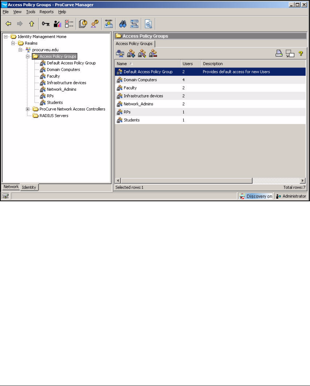Click the horizontal scrollbar left arrow

click(118, 181)
